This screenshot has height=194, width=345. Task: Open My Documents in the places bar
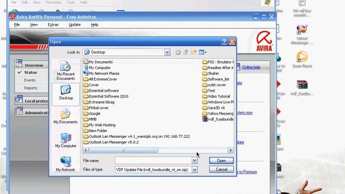(66, 116)
